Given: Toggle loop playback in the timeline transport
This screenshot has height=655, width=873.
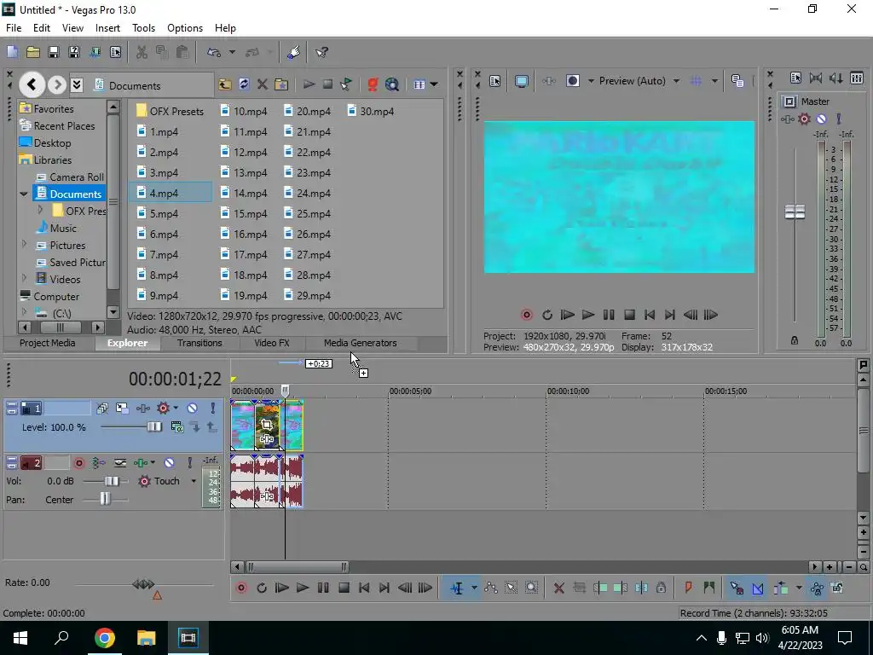Looking at the screenshot, I should (261, 588).
